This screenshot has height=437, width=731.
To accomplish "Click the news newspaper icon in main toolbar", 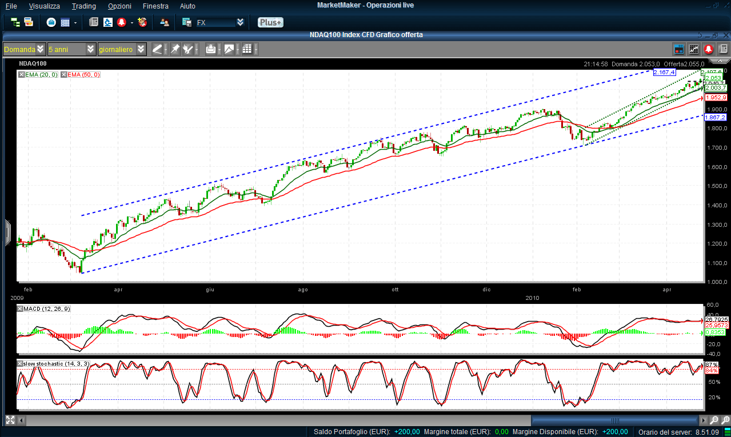I will point(94,22).
